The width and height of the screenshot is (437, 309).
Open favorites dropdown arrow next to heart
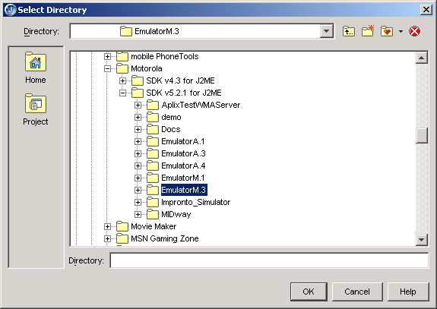[401, 31]
